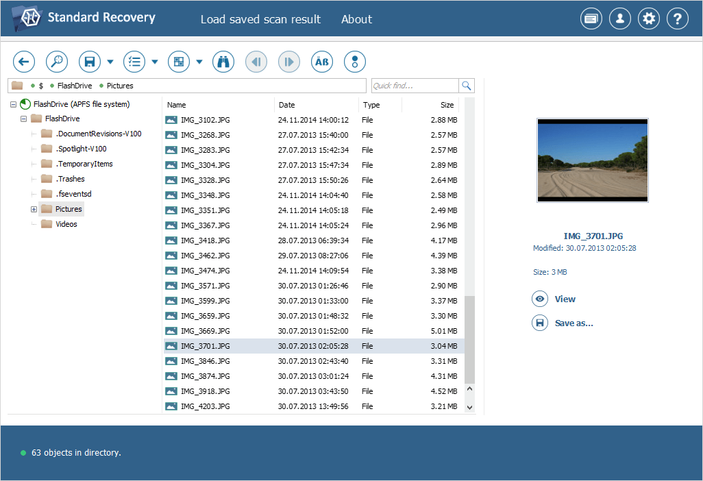703x481 pixels.
Task: Click the Quick find search field
Action: point(414,86)
